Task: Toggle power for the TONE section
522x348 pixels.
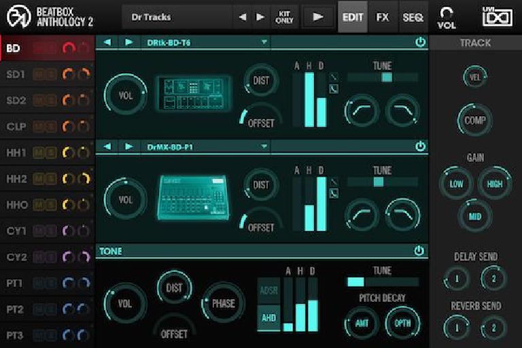Action: pos(419,251)
